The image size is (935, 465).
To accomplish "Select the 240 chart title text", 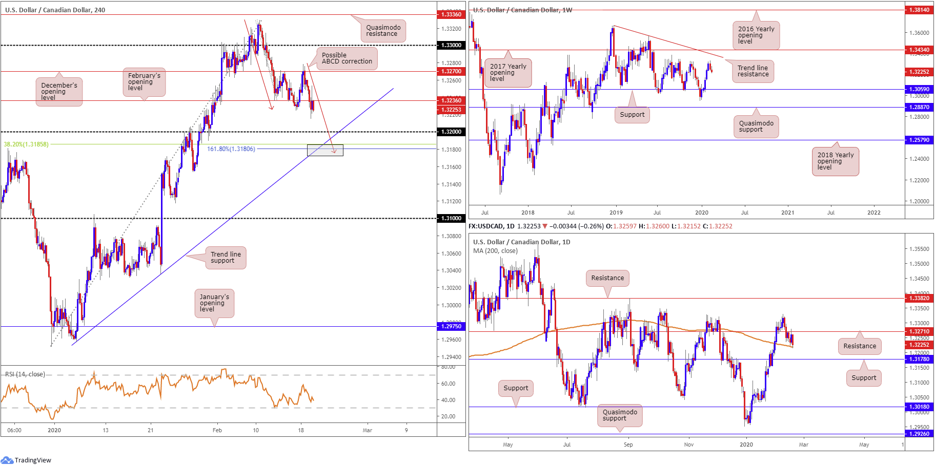I will click(x=55, y=10).
